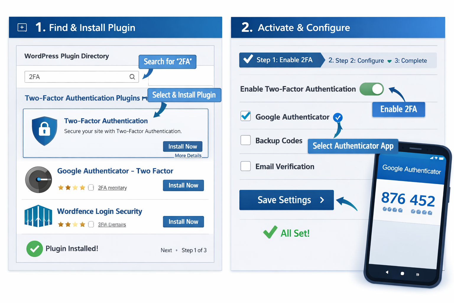
Task: Click the magnifier search icon in the 2FA search bar
Action: point(132,77)
